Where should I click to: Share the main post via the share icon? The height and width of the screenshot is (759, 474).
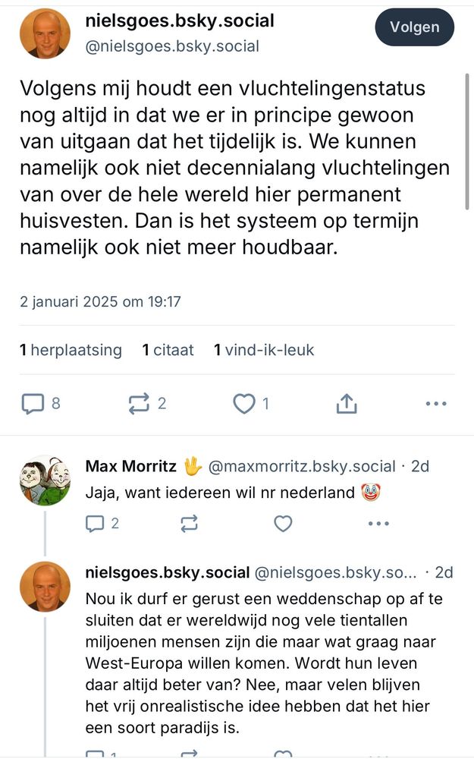346,404
